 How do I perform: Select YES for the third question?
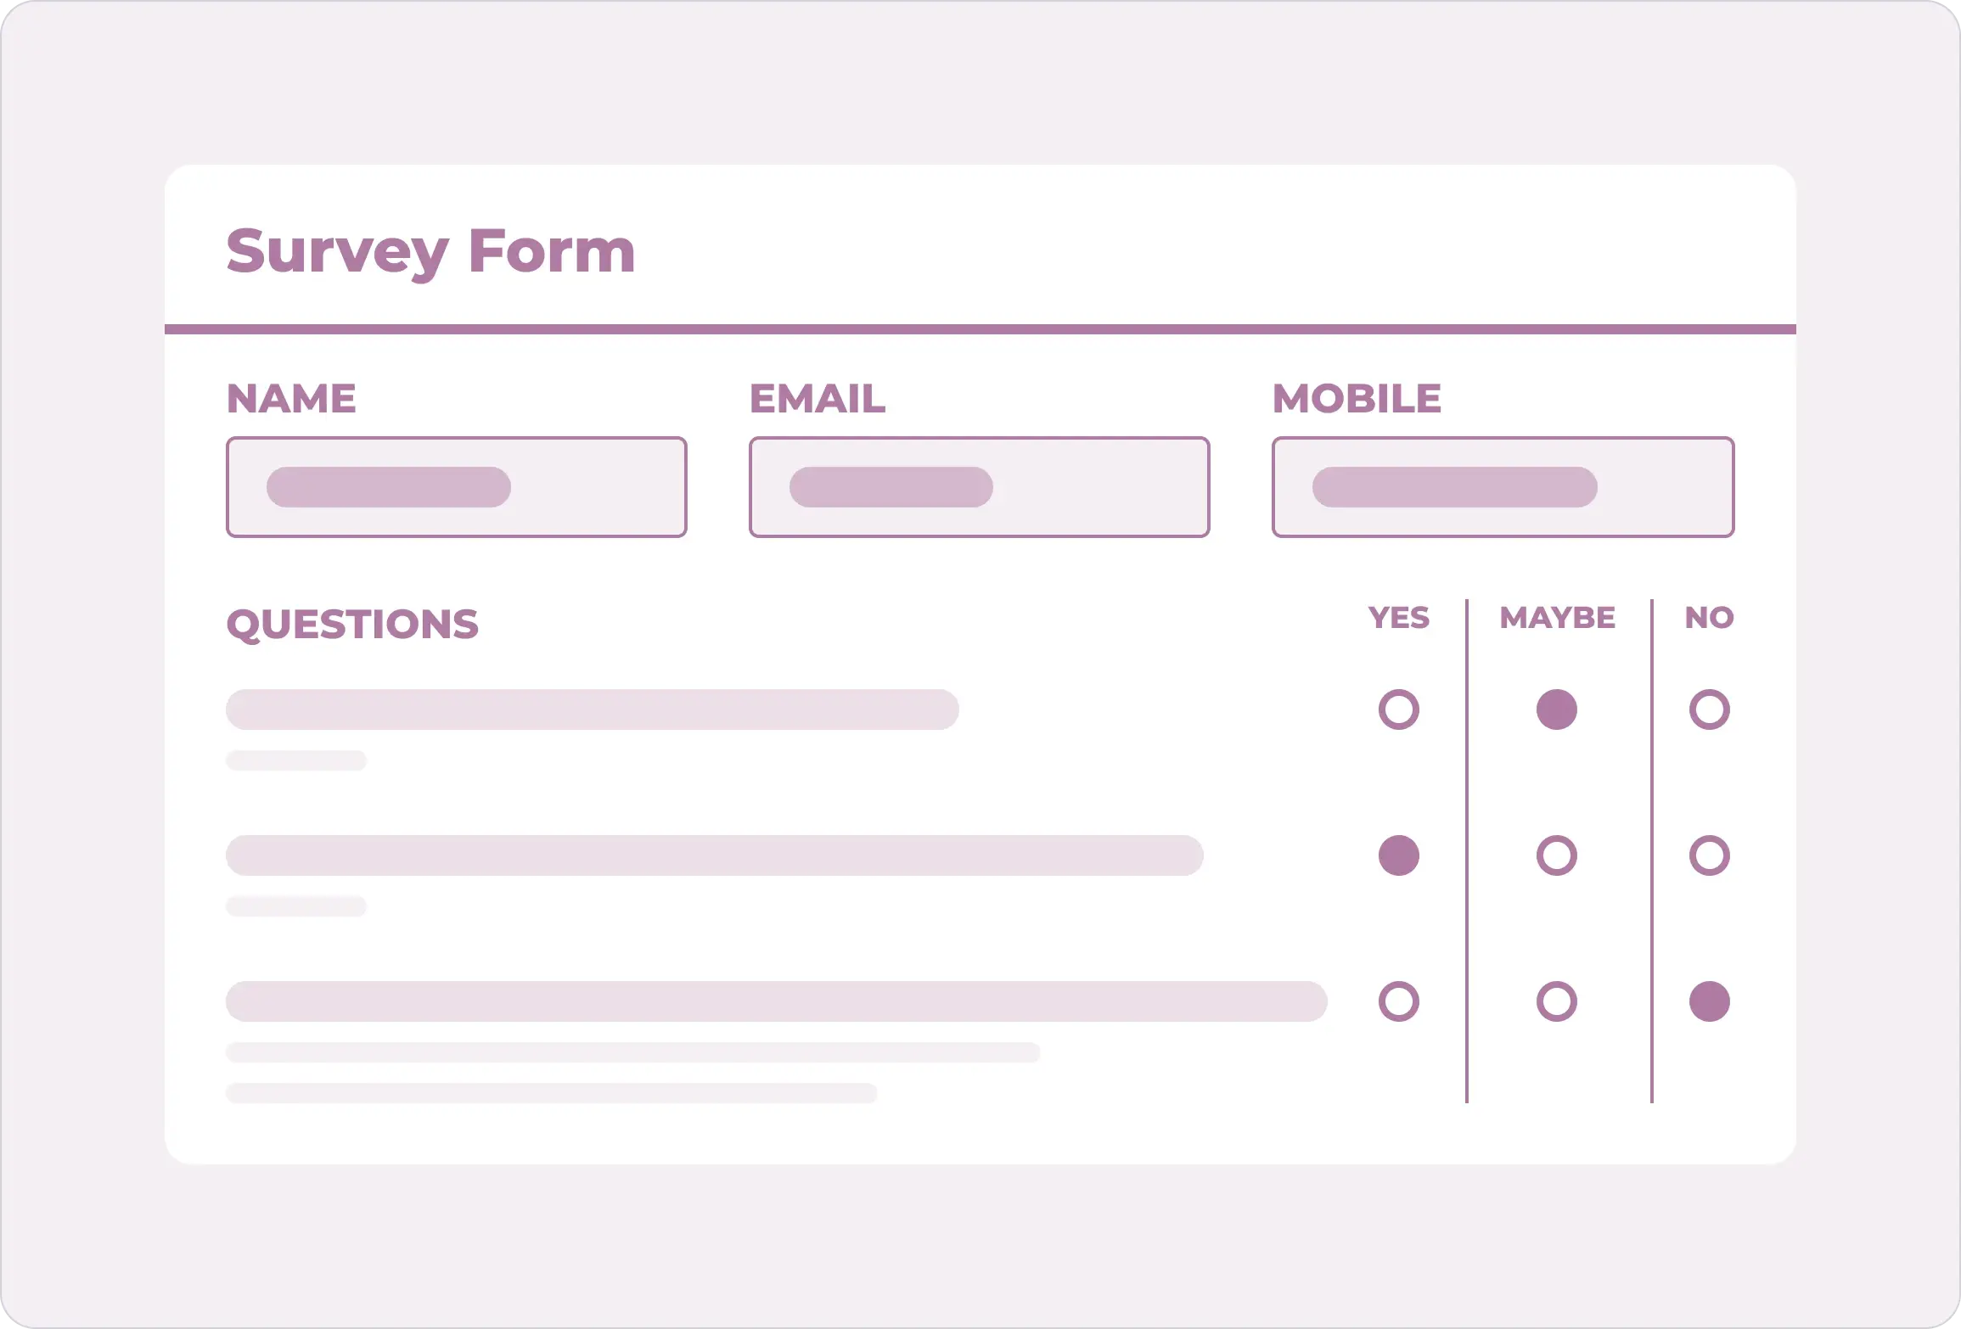click(x=1399, y=1001)
